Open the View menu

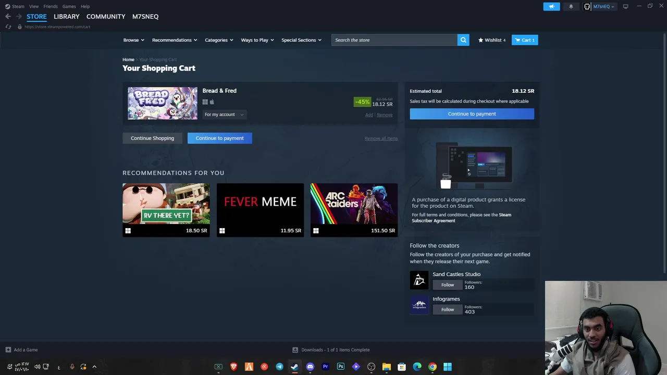tap(34, 6)
